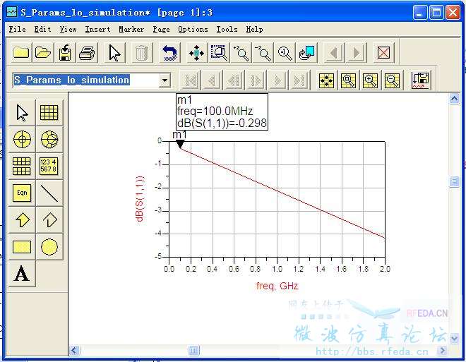Screen dimensions: 466x362
Task: Expand the Options menu
Action: (193, 29)
